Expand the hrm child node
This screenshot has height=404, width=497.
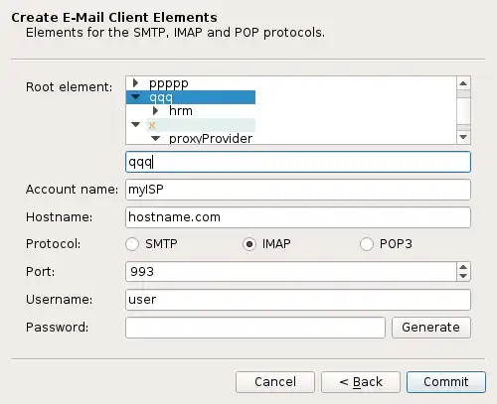[x=155, y=110]
